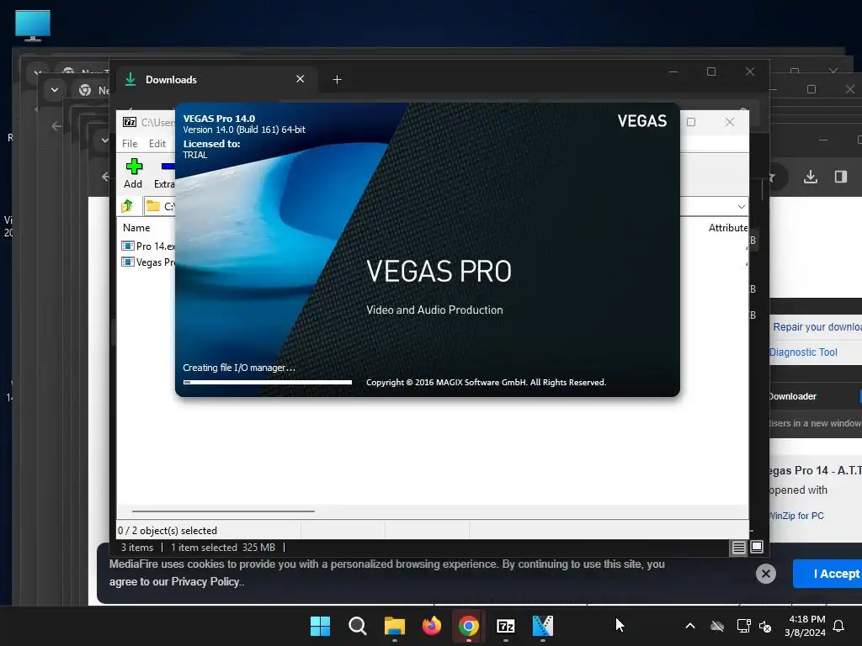
Task: Dismiss the MediaFire cookie banner with X
Action: 766,574
